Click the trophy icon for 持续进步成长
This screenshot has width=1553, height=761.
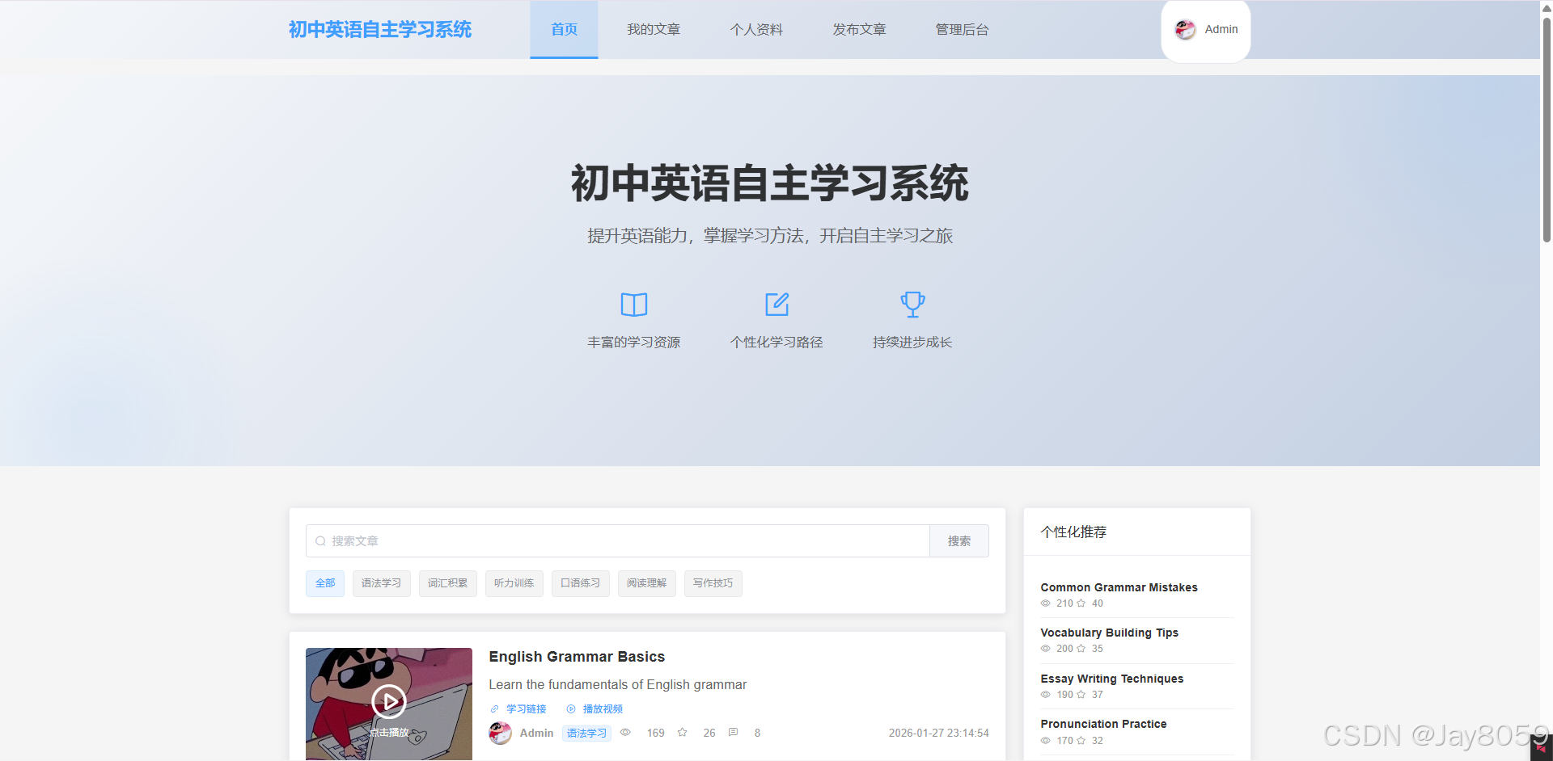(912, 305)
